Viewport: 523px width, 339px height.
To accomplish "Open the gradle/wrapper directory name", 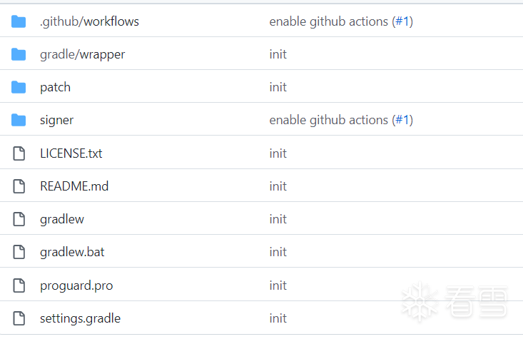I will pyautogui.click(x=82, y=54).
